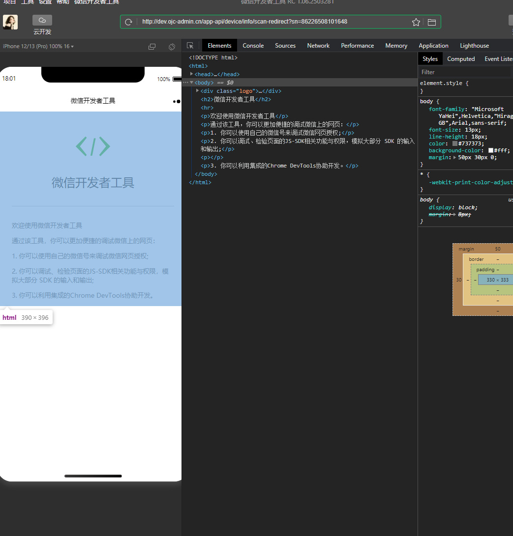This screenshot has width=513, height=536.
Task: Click the three-dot menu in simulator header
Action: [177, 101]
